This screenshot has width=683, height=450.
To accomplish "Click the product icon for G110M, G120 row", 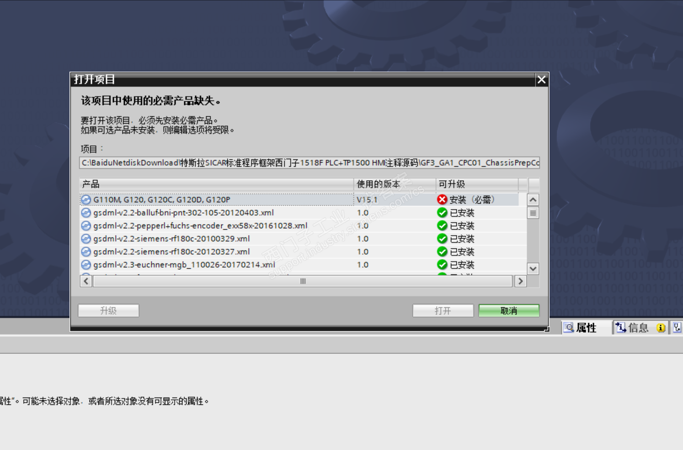I will point(85,199).
